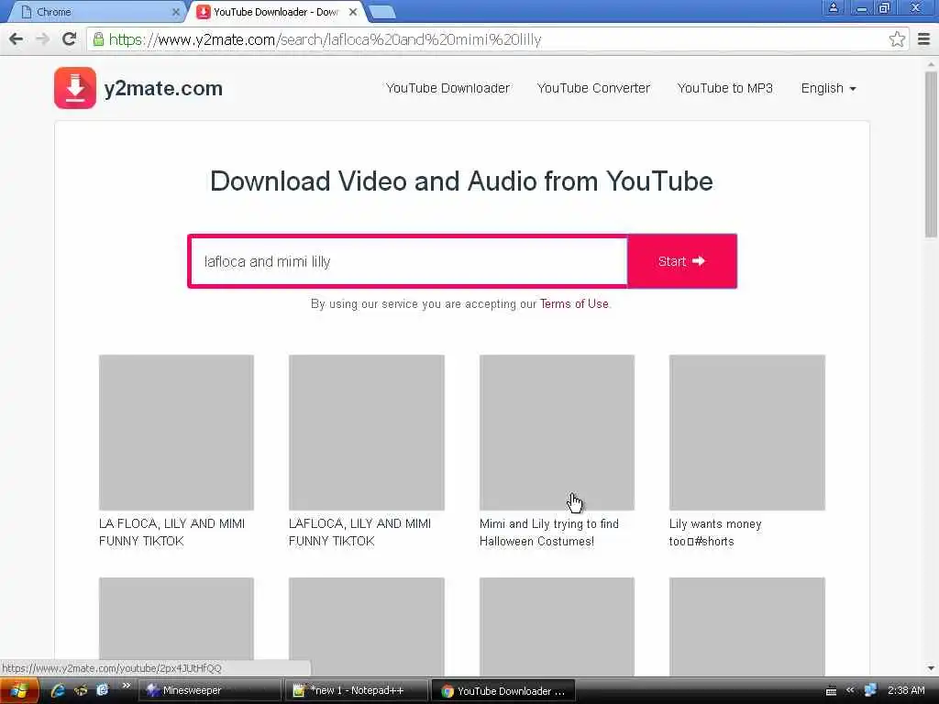Open the YouTube to MP3 nav link
Image resolution: width=939 pixels, height=704 pixels.
click(724, 88)
